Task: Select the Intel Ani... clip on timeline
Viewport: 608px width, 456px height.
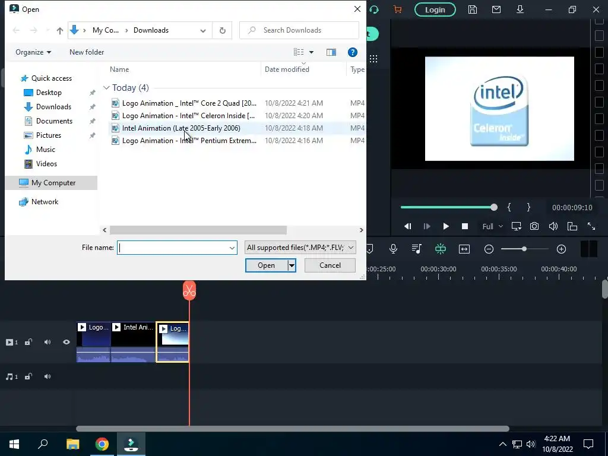Action: coord(134,343)
